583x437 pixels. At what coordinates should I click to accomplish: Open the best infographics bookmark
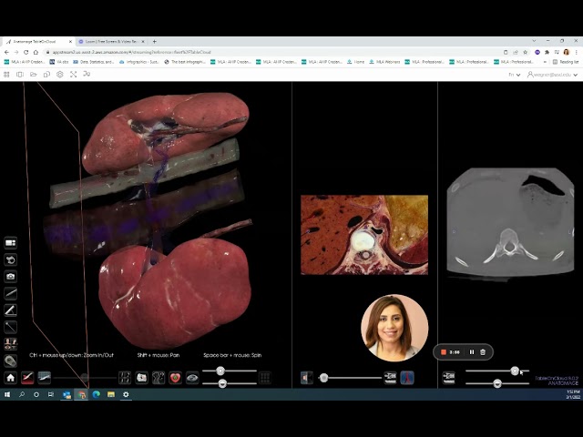[x=185, y=62]
